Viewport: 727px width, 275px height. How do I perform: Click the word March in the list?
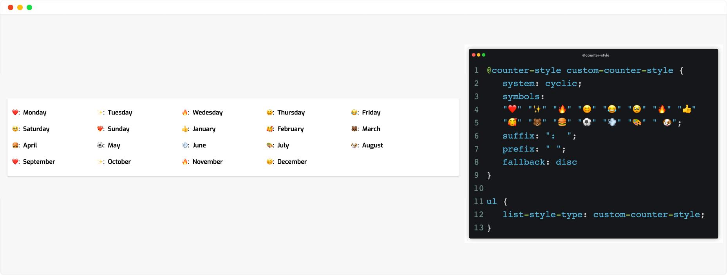[371, 129]
